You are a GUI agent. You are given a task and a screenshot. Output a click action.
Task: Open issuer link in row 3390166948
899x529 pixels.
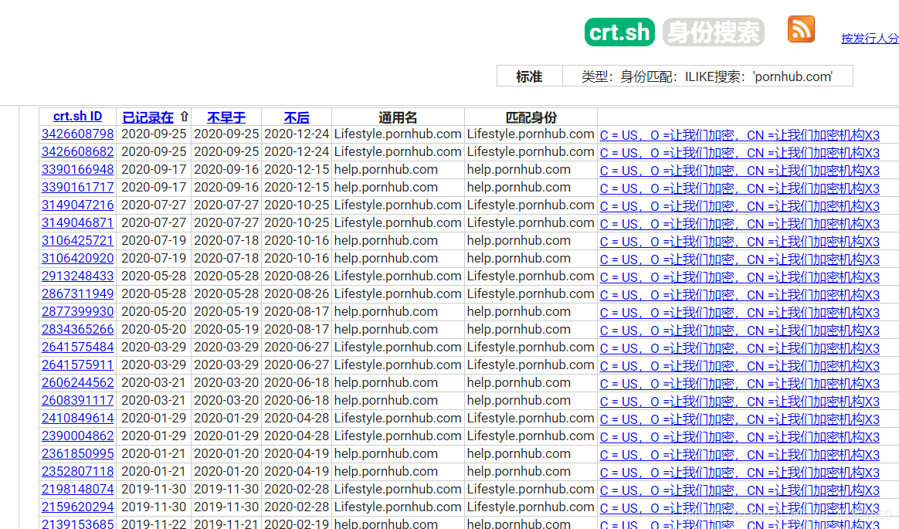[x=740, y=171]
